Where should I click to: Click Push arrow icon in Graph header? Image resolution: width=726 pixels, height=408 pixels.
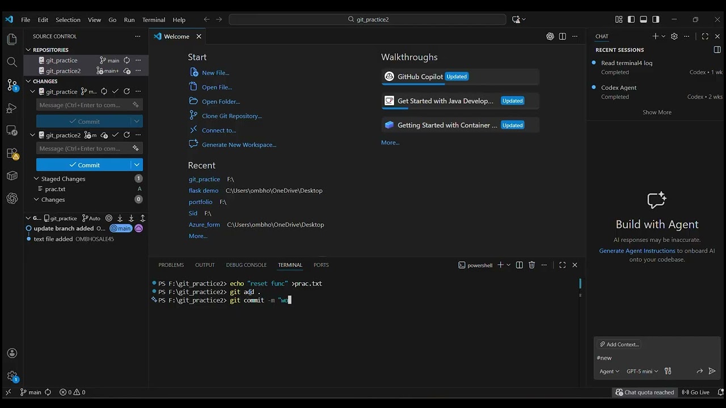tap(142, 218)
